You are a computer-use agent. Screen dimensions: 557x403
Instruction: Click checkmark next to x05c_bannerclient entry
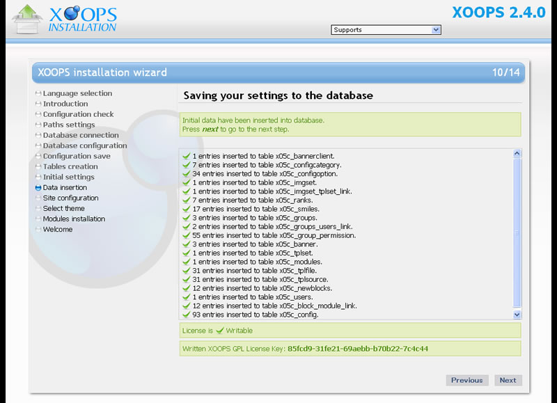pyautogui.click(x=186, y=156)
